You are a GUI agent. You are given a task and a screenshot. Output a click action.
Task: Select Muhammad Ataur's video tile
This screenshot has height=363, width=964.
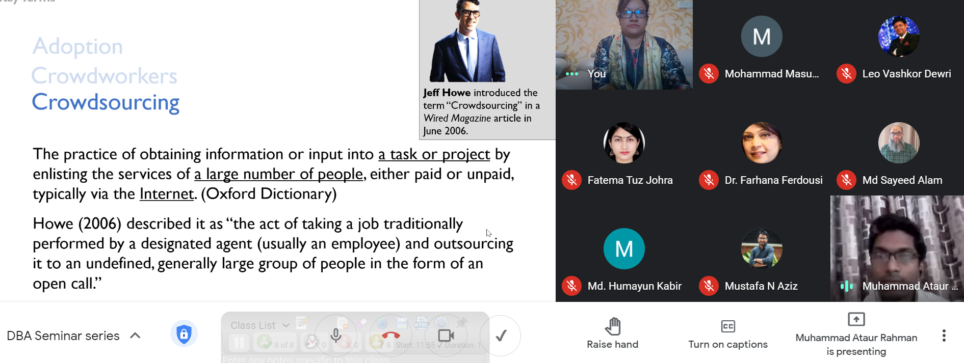pos(897,248)
